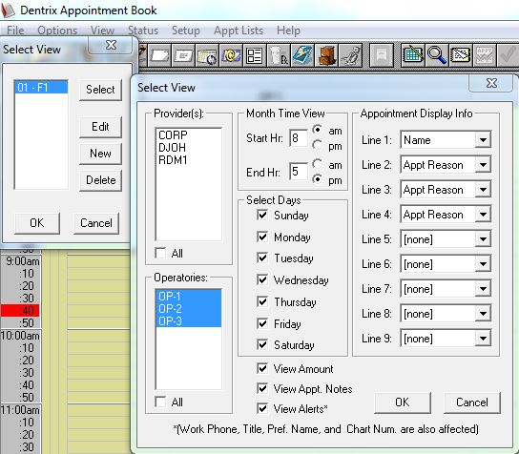Image resolution: width=519 pixels, height=454 pixels.
Task: Open the Line 4 dropdown
Action: [x=483, y=215]
